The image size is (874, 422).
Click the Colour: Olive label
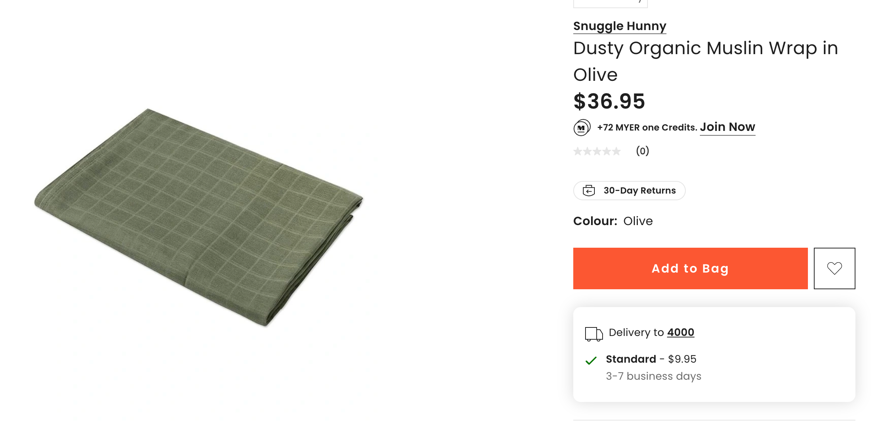click(613, 221)
